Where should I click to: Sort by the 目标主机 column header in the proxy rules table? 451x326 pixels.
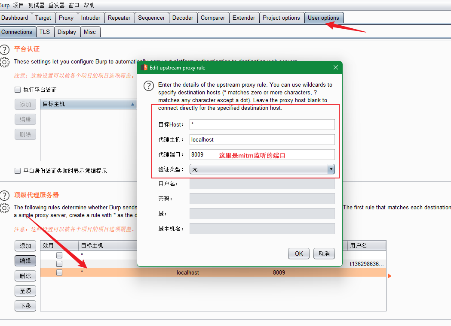click(x=108, y=246)
